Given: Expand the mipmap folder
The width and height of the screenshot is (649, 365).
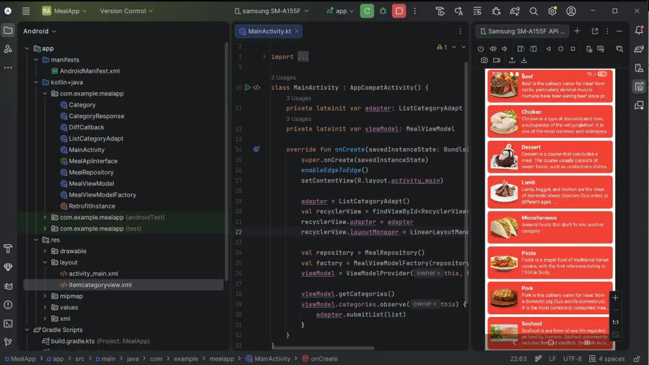Looking at the screenshot, I should 45,296.
